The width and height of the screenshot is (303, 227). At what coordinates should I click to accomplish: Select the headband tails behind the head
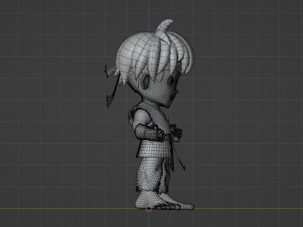coord(111,86)
